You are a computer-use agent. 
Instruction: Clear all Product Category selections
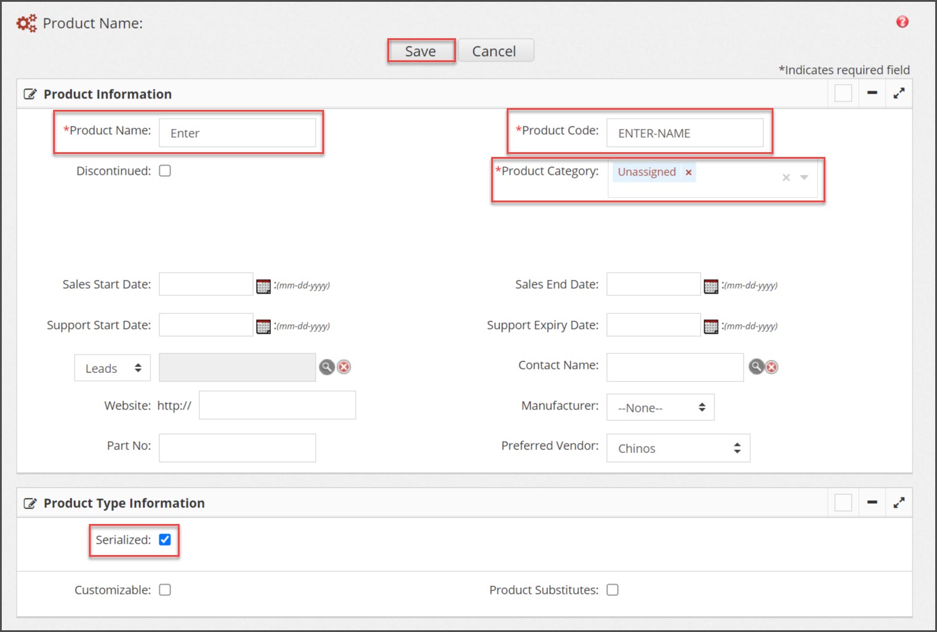(x=786, y=177)
